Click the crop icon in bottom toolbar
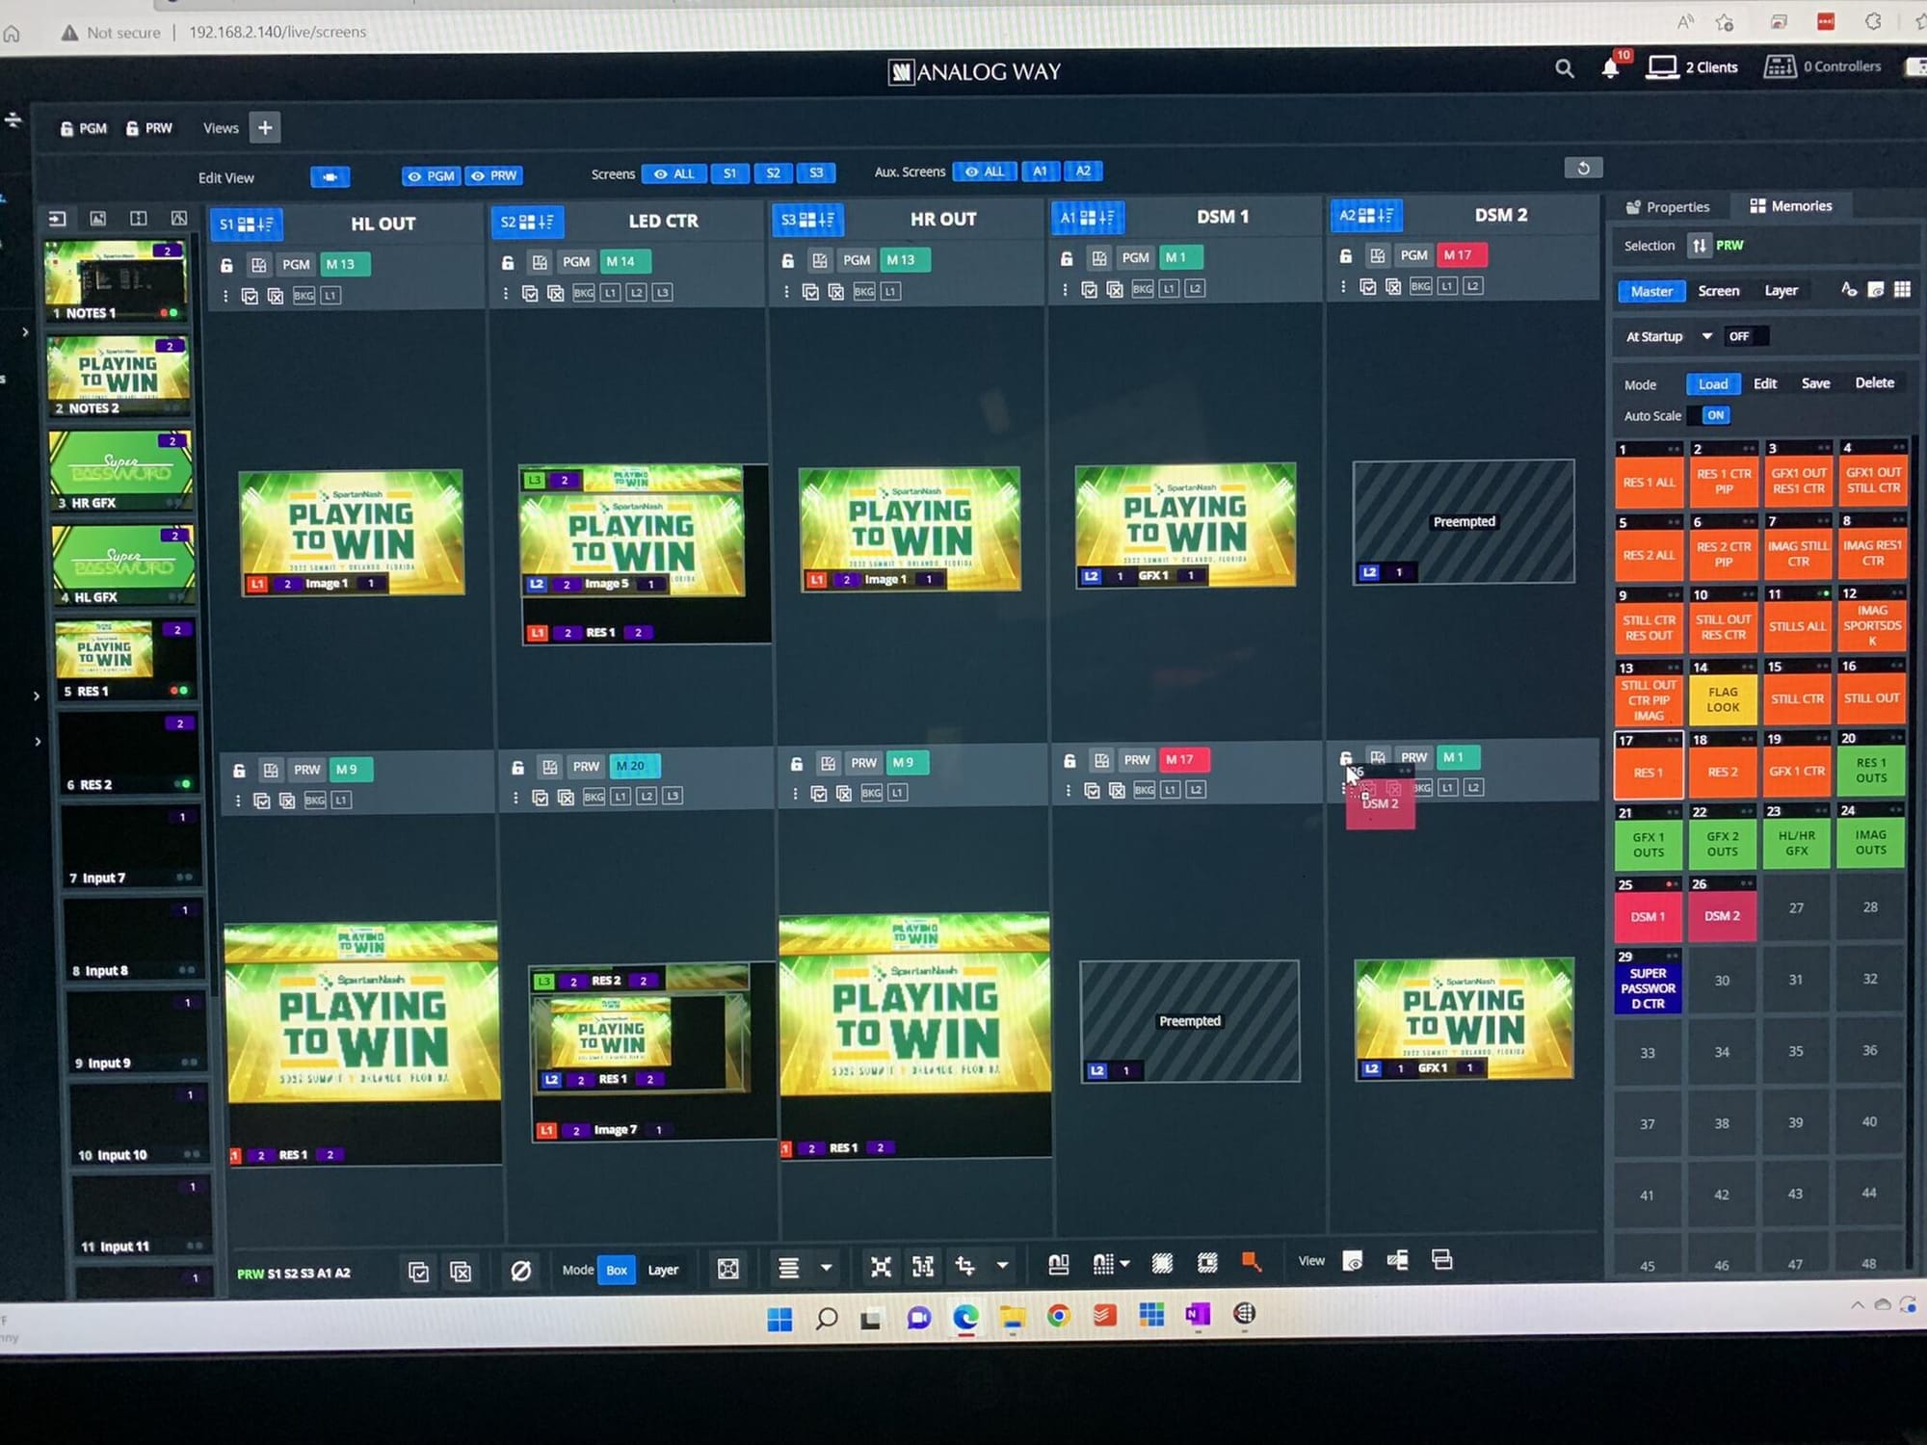Image resolution: width=1927 pixels, height=1445 pixels. (x=964, y=1266)
